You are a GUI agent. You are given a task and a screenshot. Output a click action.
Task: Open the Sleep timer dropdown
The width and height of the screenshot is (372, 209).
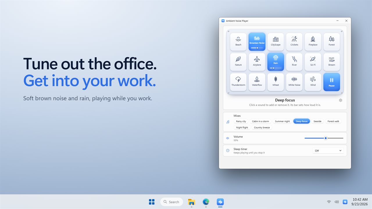[328, 151]
